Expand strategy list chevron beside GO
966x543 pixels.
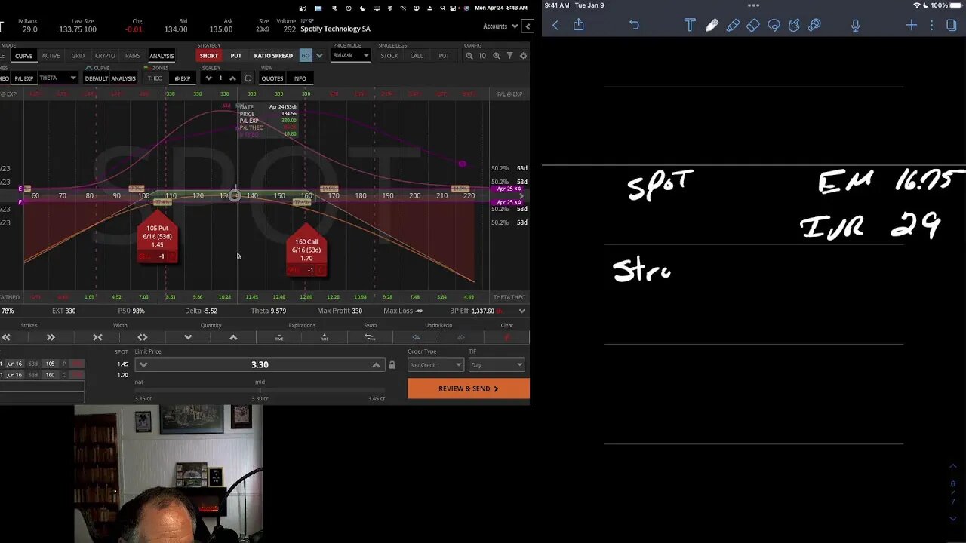tap(319, 56)
